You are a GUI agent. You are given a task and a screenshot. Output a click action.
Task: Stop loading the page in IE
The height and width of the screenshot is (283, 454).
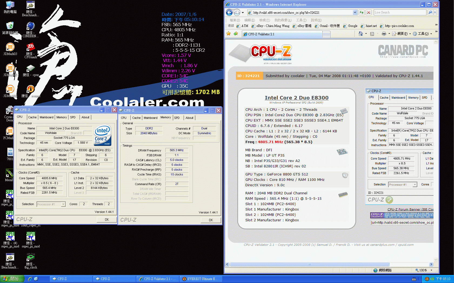(368, 12)
